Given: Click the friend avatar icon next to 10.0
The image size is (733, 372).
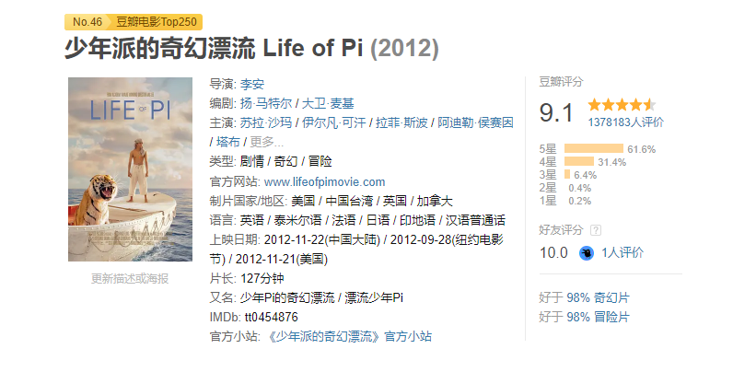Looking at the screenshot, I should pyautogui.click(x=587, y=253).
